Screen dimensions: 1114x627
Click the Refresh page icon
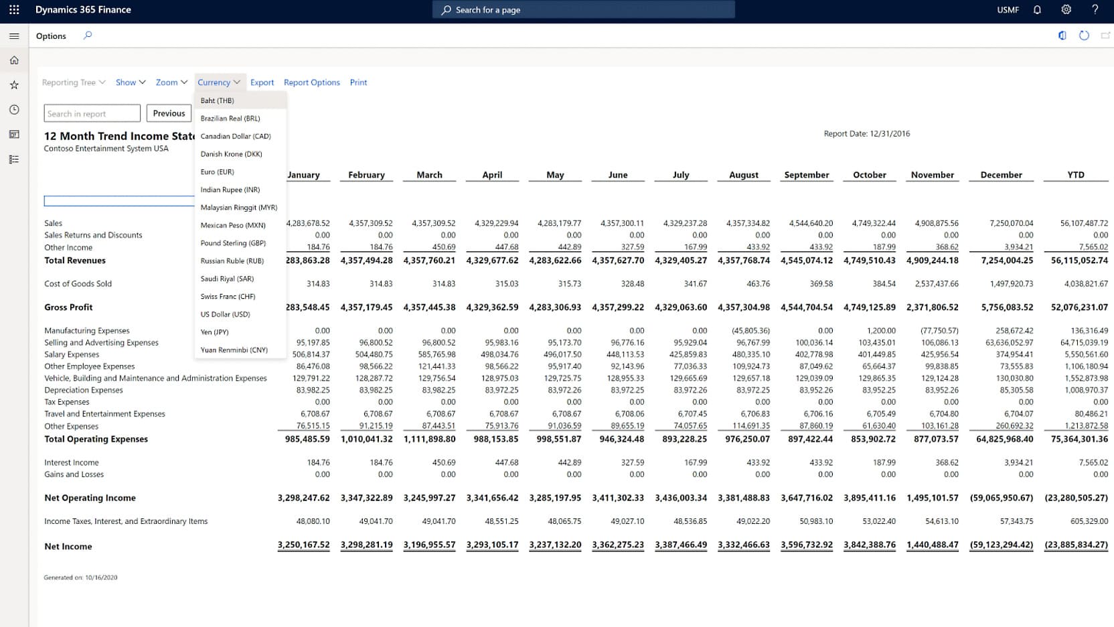[1084, 36]
